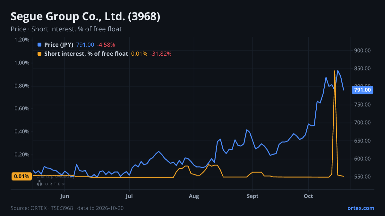Click the 650.00 right axis label
The height and width of the screenshot is (216, 385).
point(363,141)
